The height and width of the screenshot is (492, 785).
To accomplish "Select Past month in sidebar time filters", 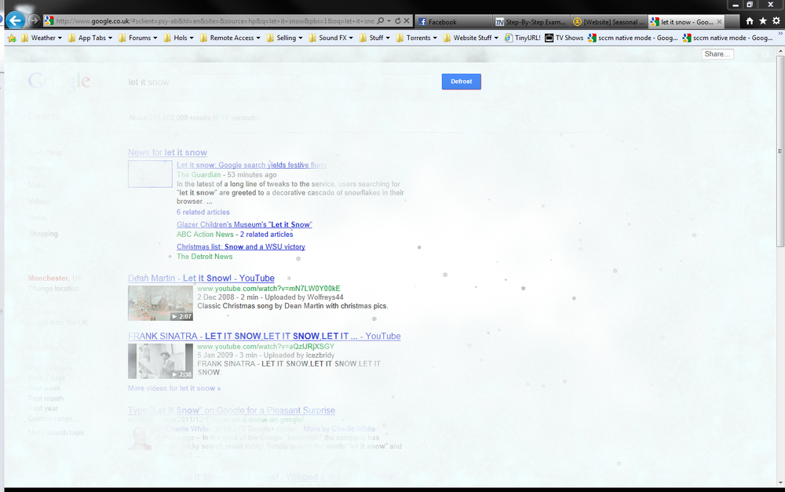I will [x=46, y=399].
